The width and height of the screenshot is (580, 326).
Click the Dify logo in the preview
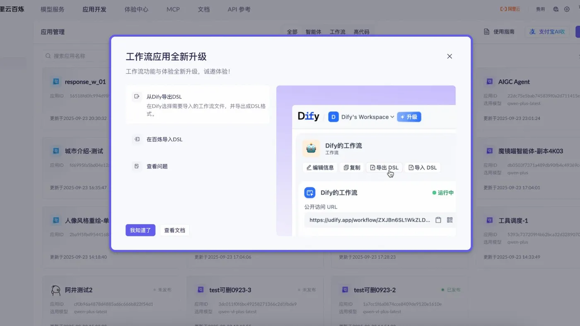coord(309,117)
